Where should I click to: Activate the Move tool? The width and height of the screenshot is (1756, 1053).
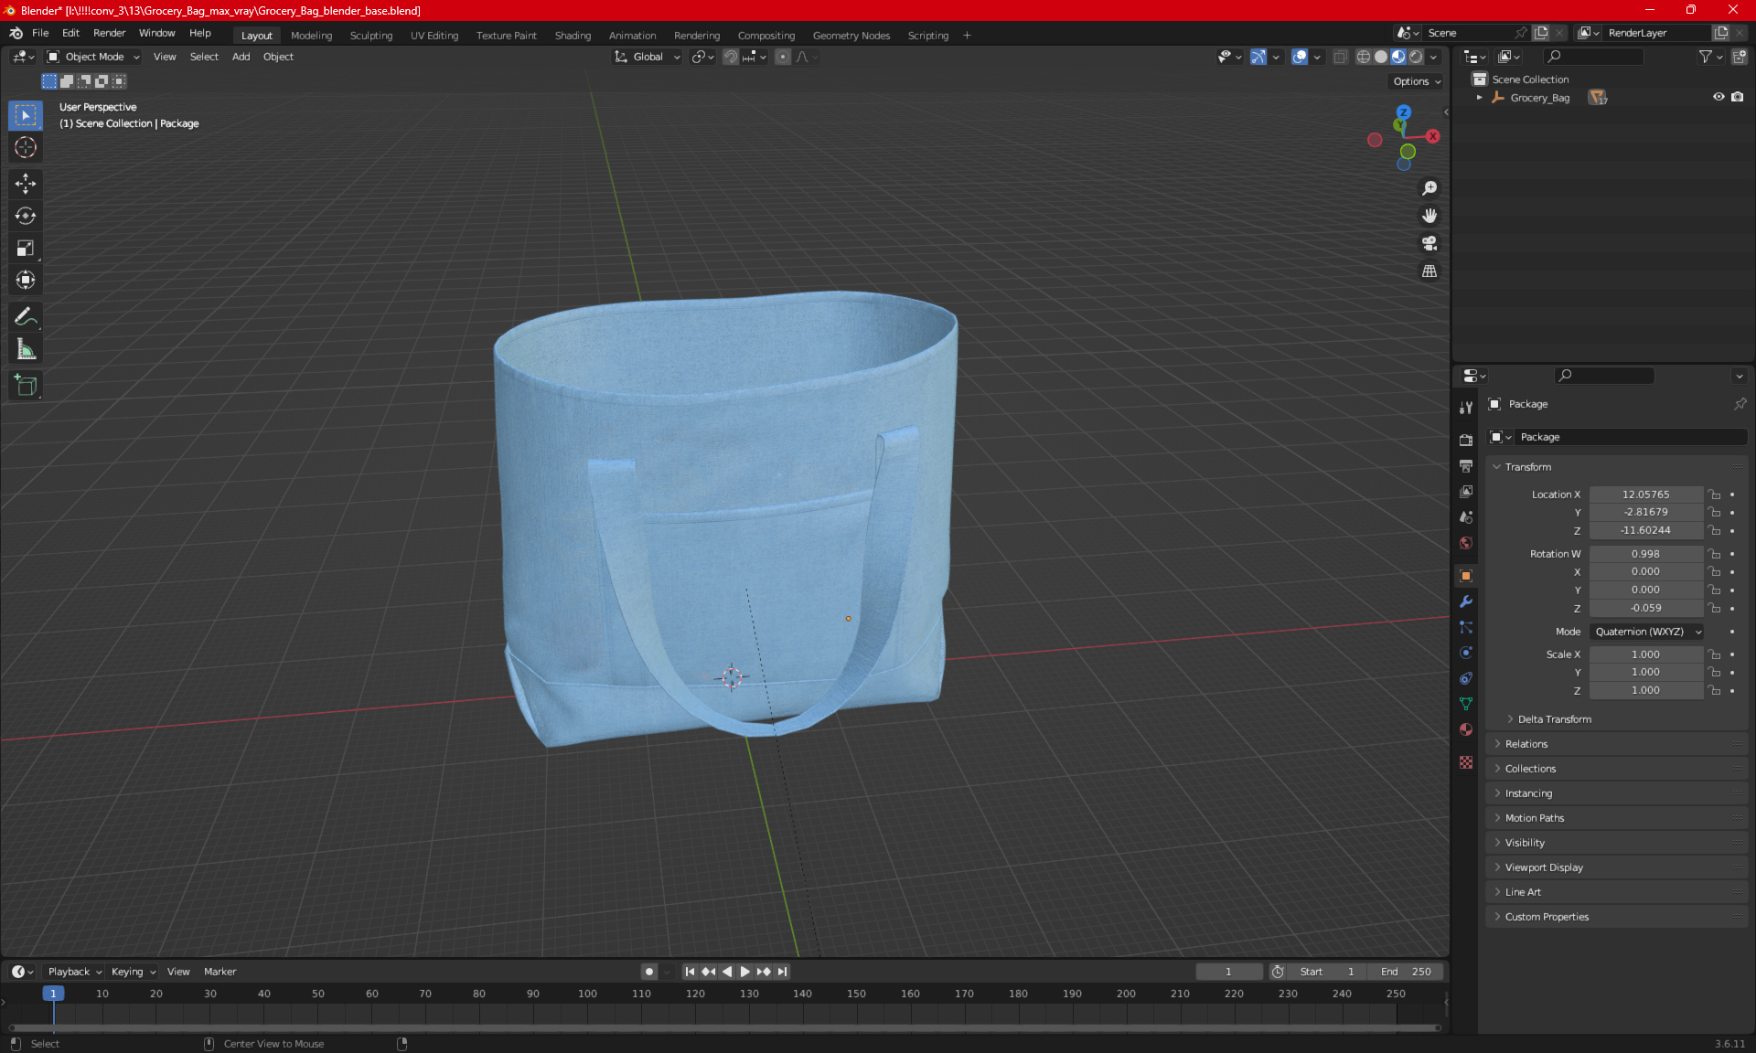click(x=26, y=184)
